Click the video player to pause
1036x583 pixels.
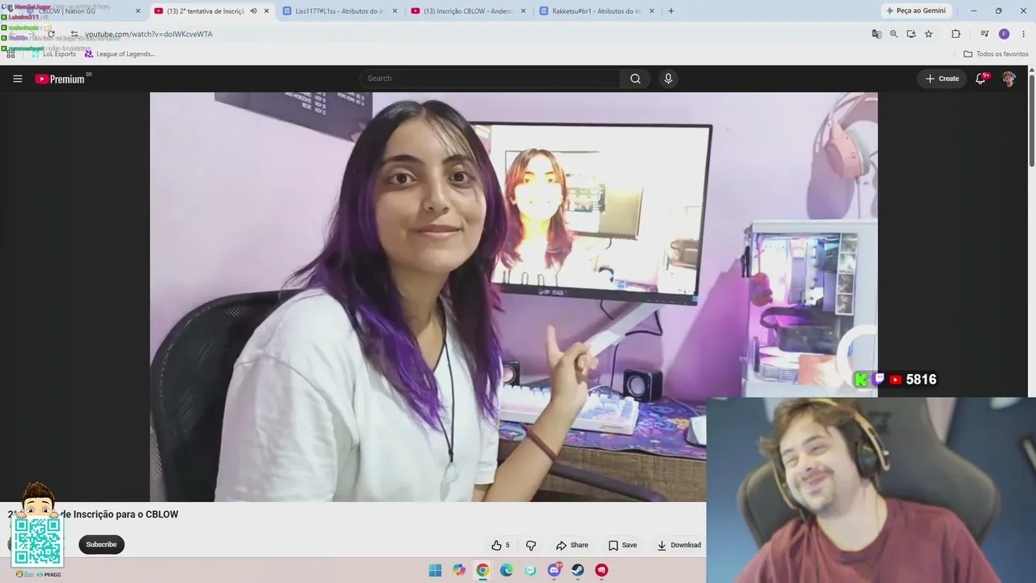pos(513,296)
